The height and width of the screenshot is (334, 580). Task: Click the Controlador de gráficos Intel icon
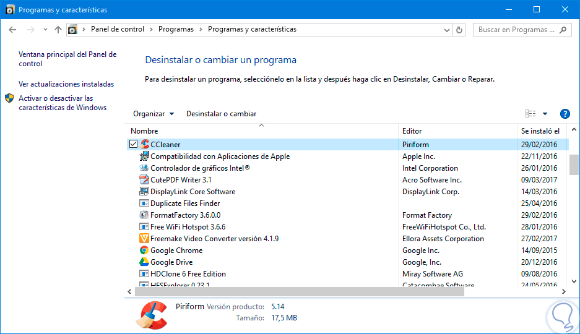(144, 168)
